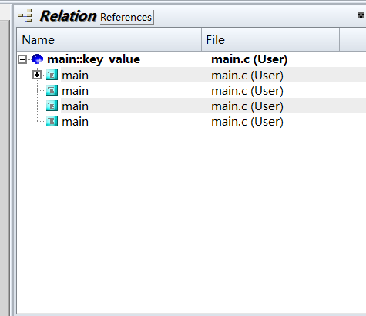
Task: Expand the first main reference node
Action: 37,75
